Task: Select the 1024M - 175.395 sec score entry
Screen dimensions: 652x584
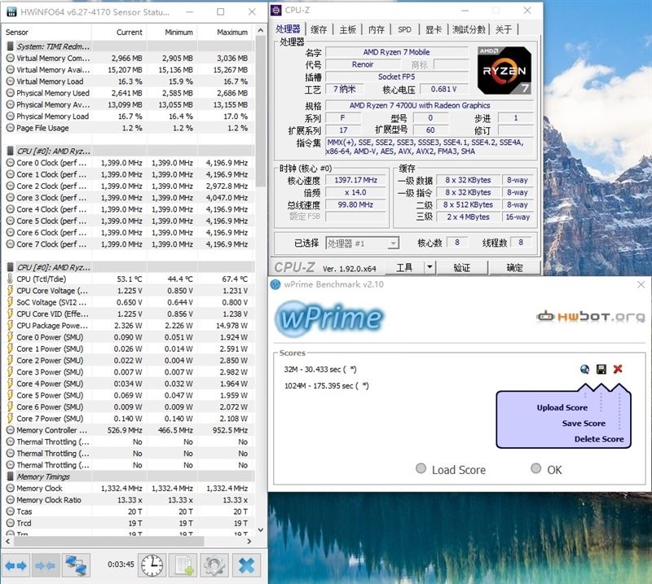Action: click(327, 386)
